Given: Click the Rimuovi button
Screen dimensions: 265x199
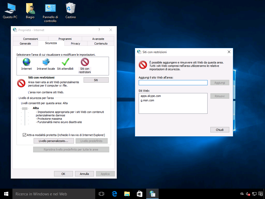Looking at the screenshot, I should pos(220,96).
